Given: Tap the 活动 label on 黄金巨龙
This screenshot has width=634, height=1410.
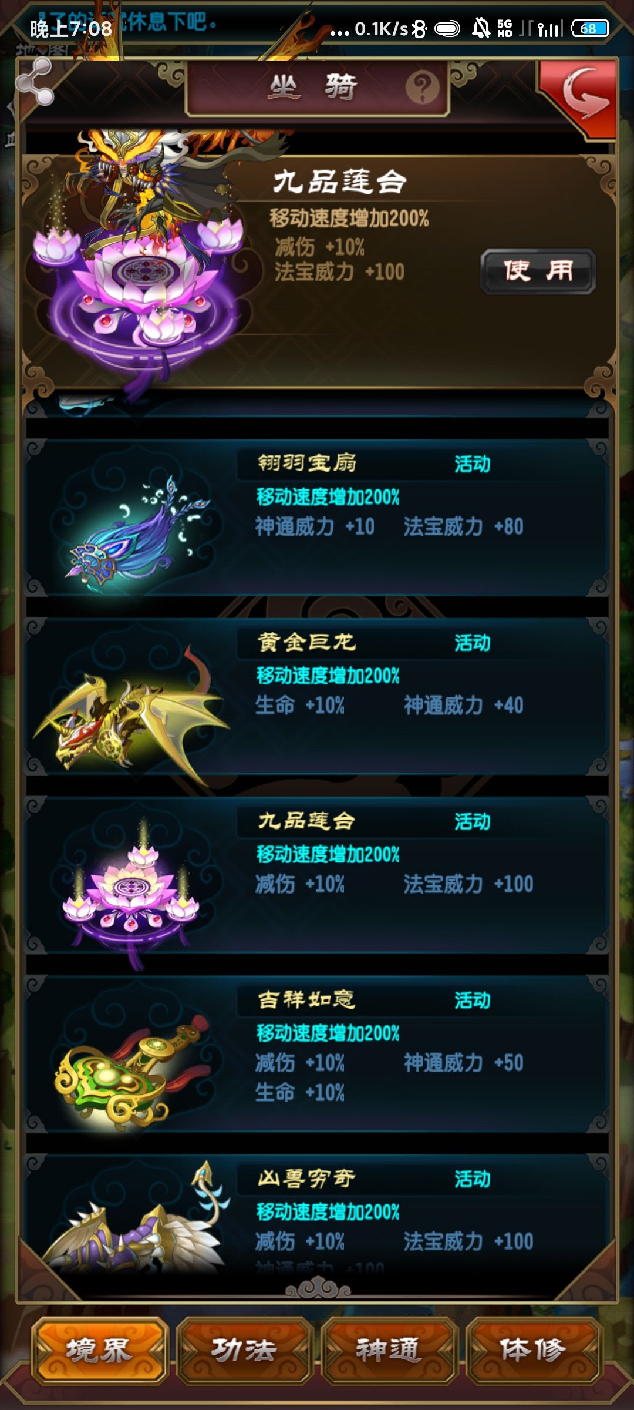Looking at the screenshot, I should coord(473,643).
